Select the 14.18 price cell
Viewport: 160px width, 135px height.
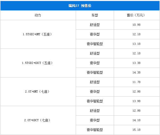point(137,120)
